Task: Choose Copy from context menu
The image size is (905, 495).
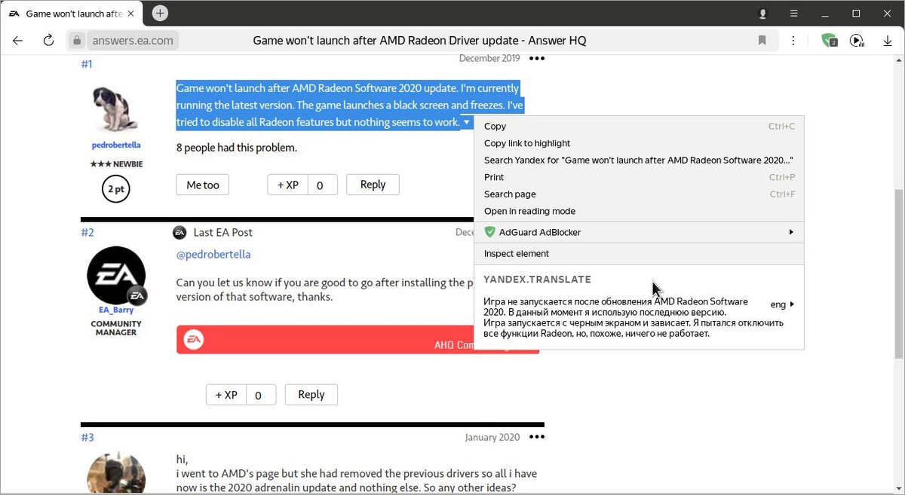Action: pos(639,127)
